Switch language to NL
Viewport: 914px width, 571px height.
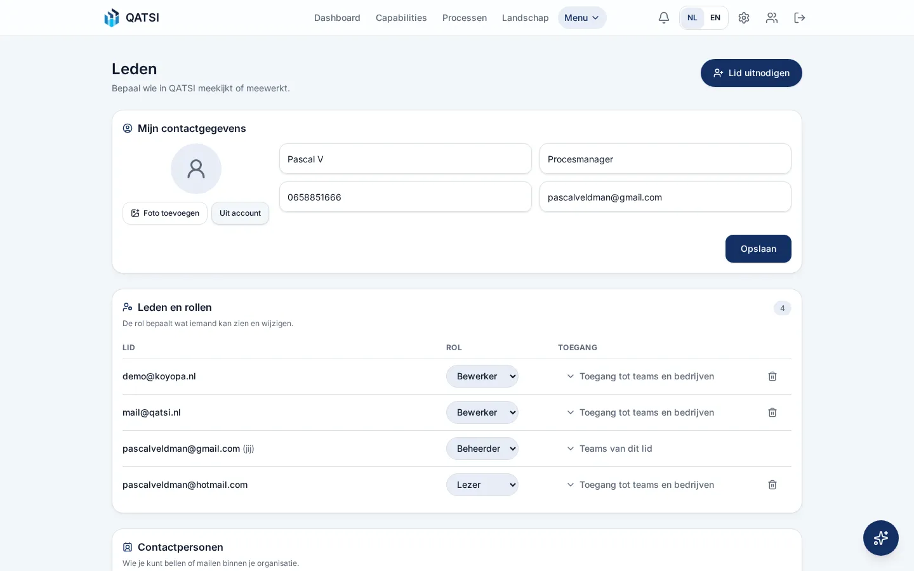(692, 18)
